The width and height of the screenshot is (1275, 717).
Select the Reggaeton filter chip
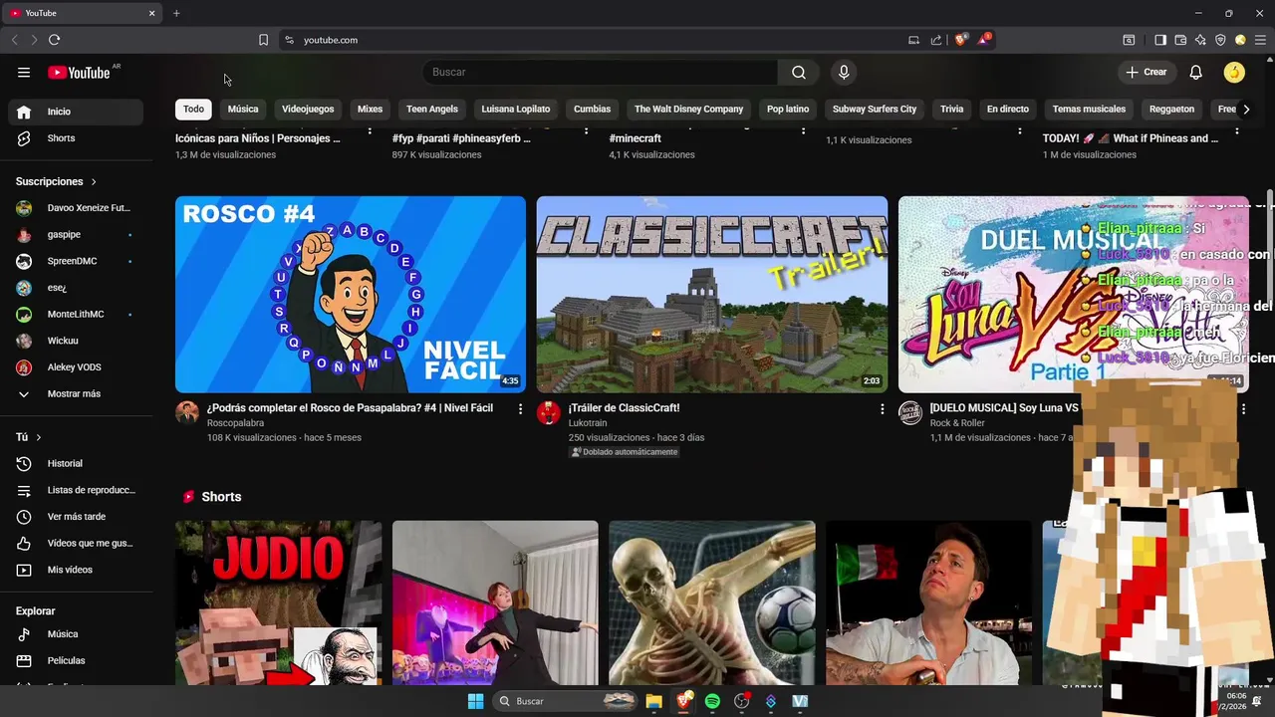coord(1171,109)
